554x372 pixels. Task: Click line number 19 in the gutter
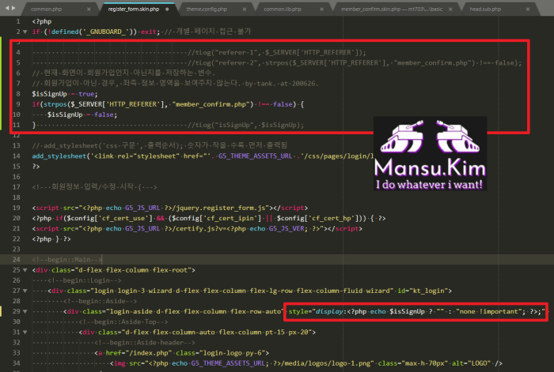pyautogui.click(x=17, y=208)
